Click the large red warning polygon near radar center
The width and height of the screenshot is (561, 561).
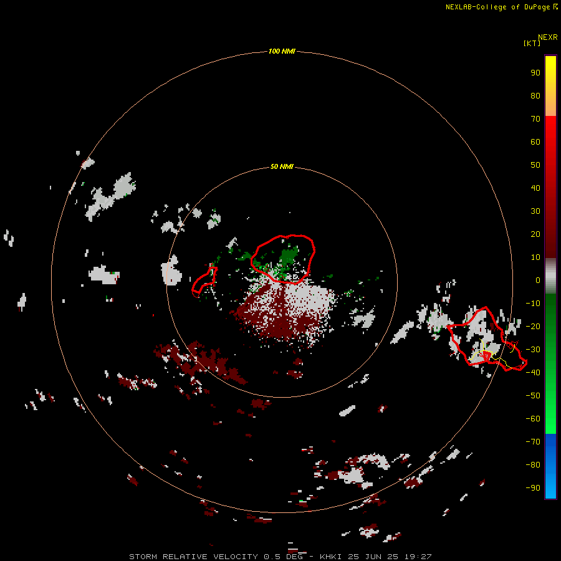tap(282, 259)
